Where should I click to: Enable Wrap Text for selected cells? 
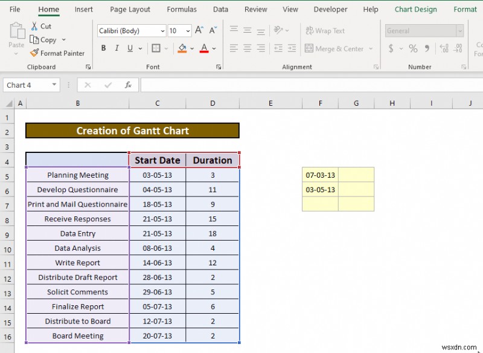(x=326, y=31)
